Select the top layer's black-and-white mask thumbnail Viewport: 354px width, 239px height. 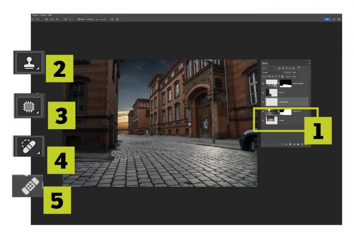pos(285,84)
